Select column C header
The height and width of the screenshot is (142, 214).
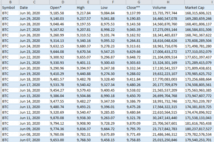(x=34, y=2)
